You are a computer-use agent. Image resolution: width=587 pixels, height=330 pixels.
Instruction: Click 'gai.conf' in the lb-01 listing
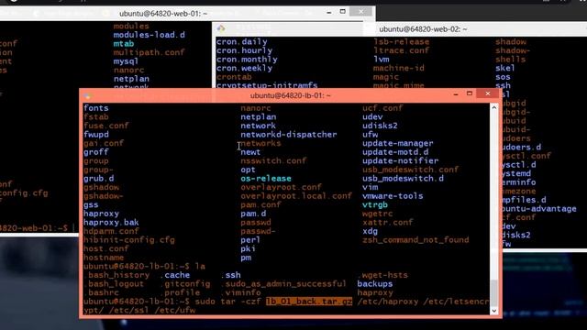tap(104, 143)
